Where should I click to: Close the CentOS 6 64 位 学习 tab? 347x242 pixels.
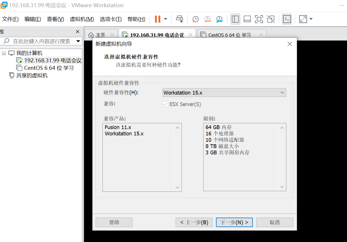261,35
